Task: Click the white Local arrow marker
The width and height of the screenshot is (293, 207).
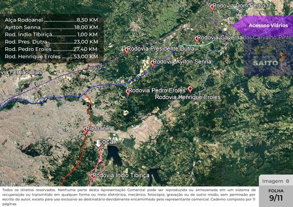Action: (98, 143)
